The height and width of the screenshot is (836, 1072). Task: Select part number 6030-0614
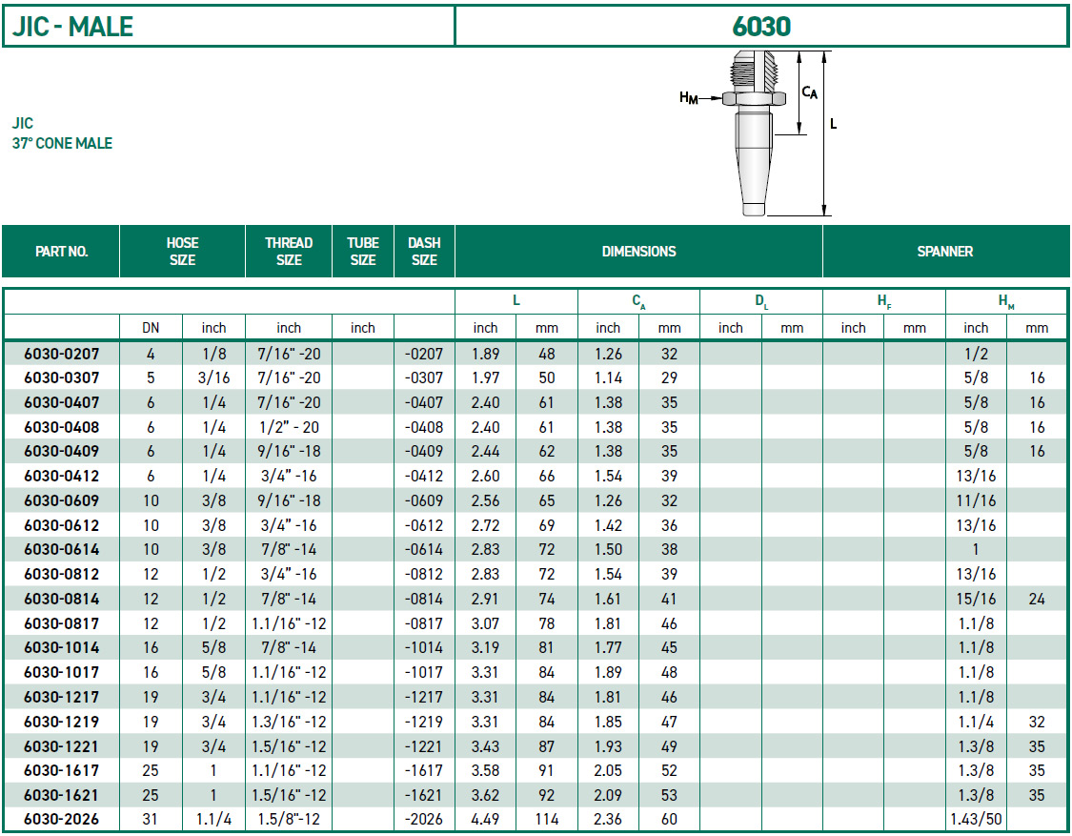[x=62, y=549]
